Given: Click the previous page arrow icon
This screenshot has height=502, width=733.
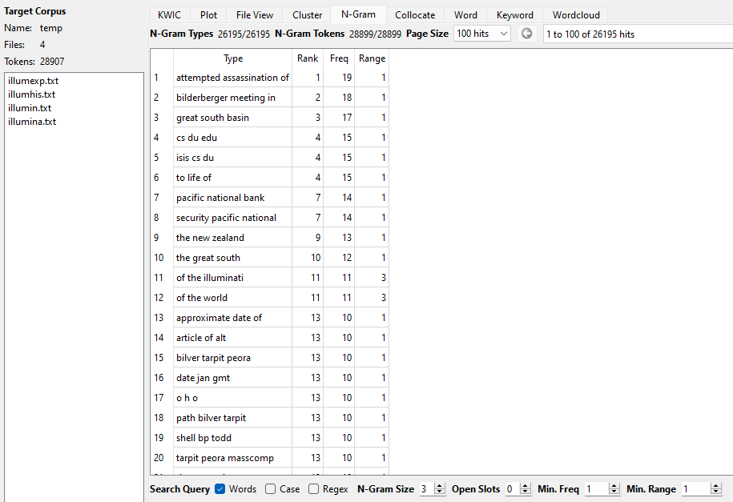Looking at the screenshot, I should (x=526, y=34).
